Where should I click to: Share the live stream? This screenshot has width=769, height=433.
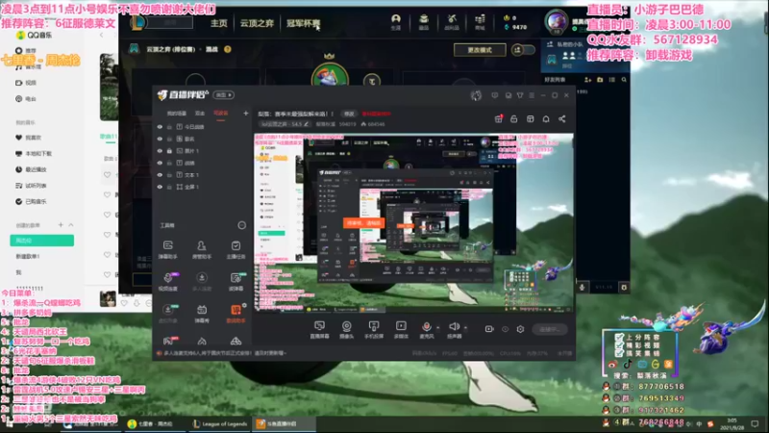tap(562, 118)
